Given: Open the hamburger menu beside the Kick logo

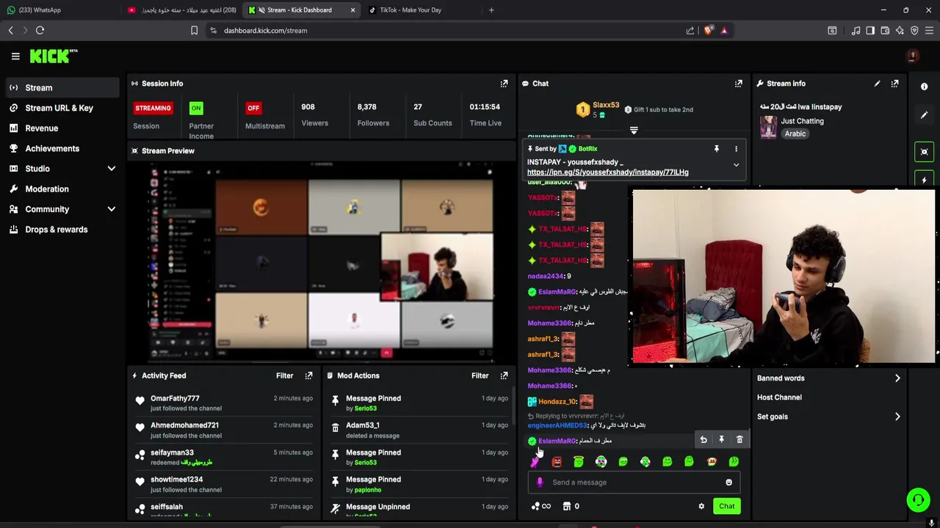Looking at the screenshot, I should click(x=15, y=56).
